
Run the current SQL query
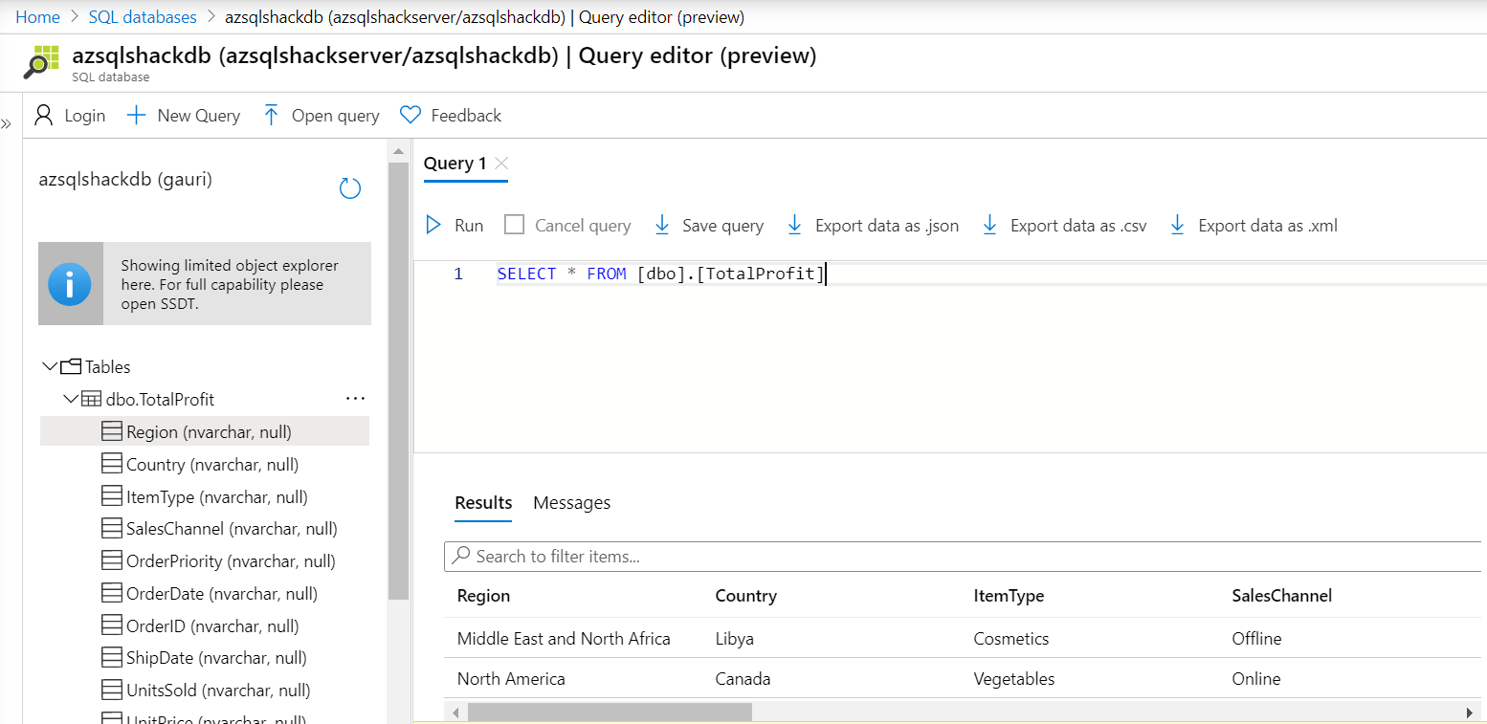[454, 225]
